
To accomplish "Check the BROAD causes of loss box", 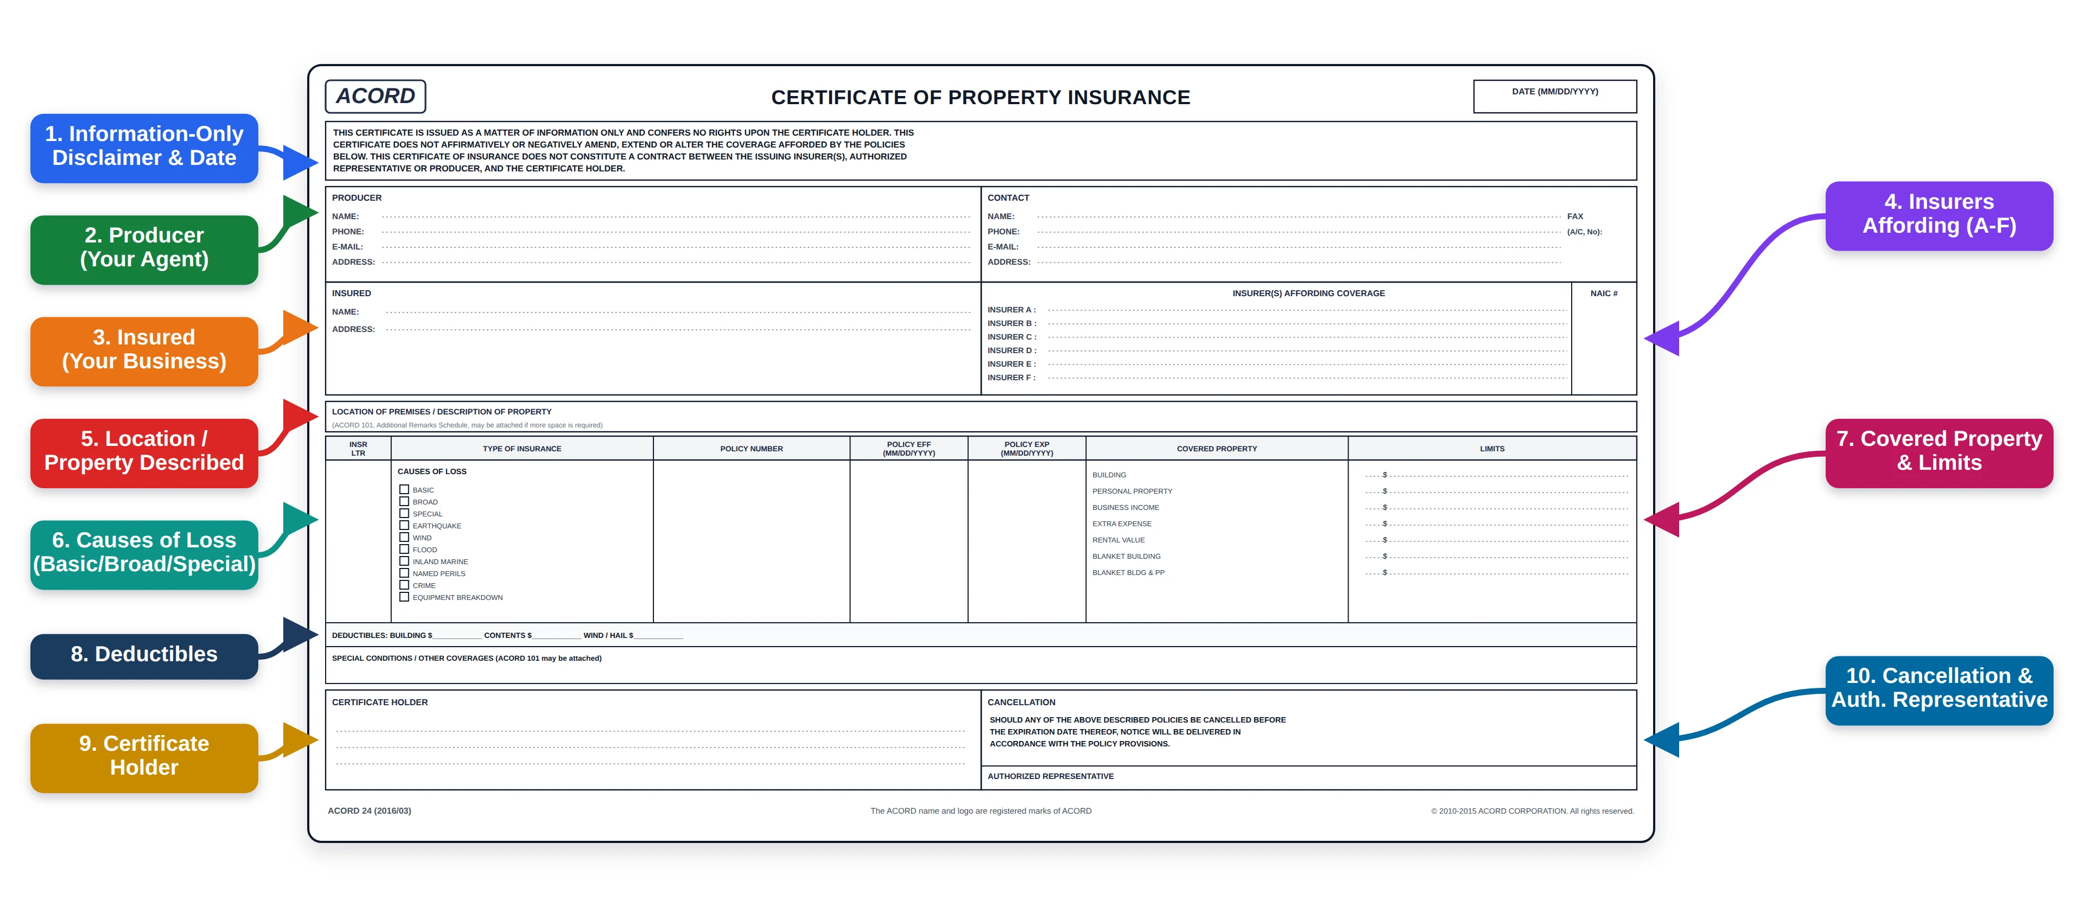I will 404,501.
